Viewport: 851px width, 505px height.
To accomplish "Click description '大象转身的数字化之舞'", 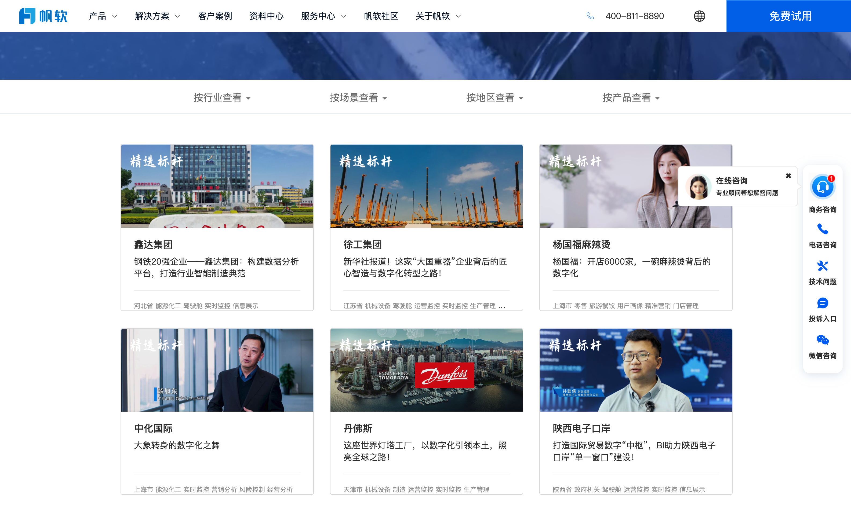I will (177, 445).
